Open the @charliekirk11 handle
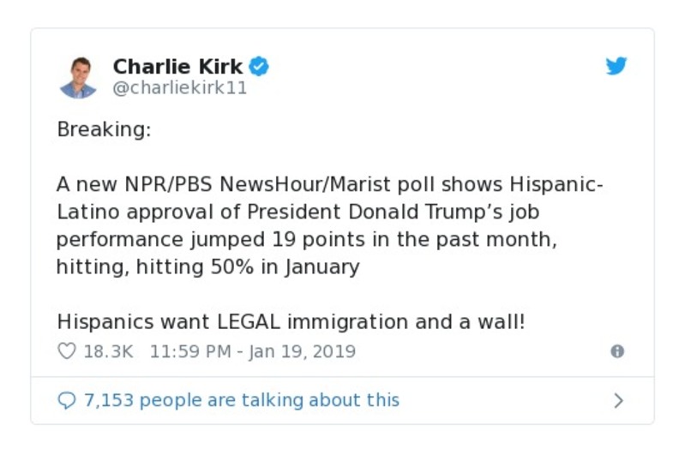Screen dimensions: 685x455 point(180,87)
